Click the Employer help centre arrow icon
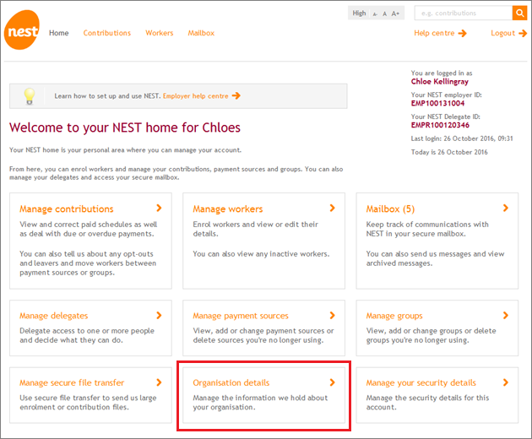Screen dimensions: 532x439 tap(236, 96)
